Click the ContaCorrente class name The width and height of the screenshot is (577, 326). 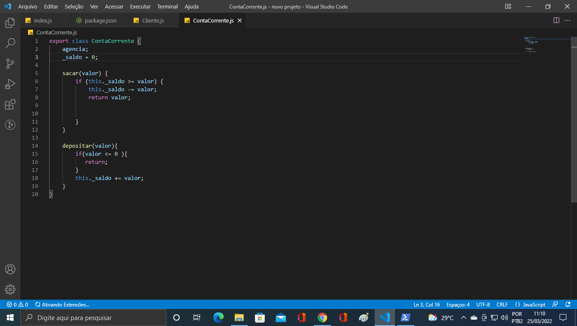[x=112, y=41]
